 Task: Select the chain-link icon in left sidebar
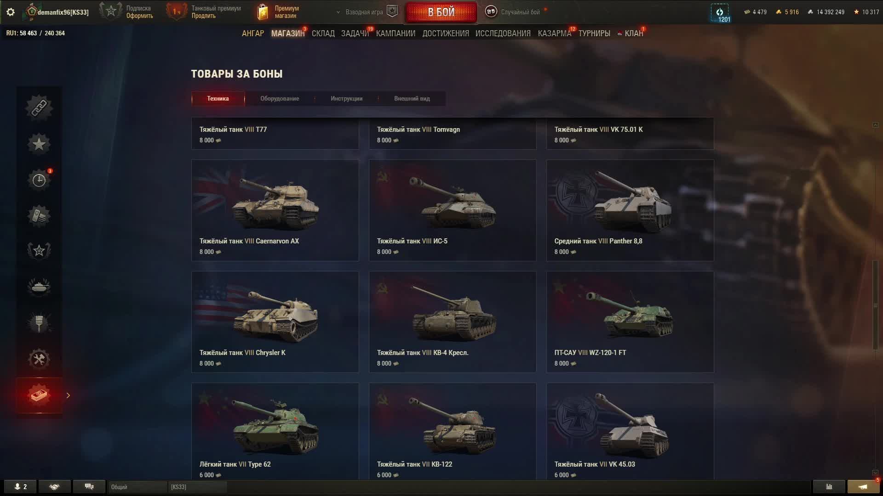(x=39, y=108)
